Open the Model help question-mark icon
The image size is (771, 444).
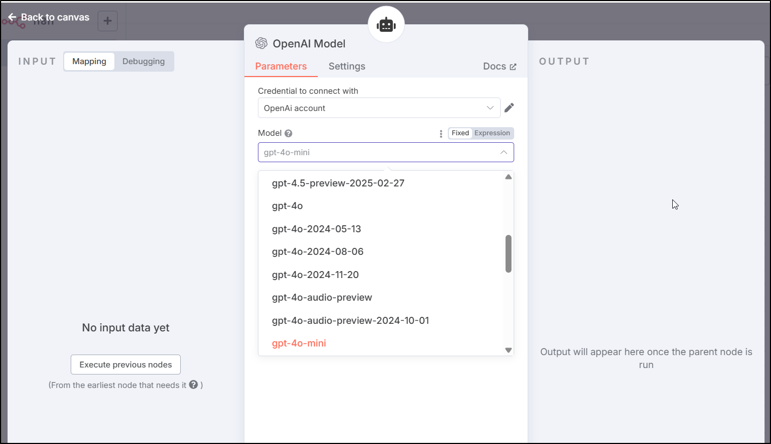tap(289, 134)
